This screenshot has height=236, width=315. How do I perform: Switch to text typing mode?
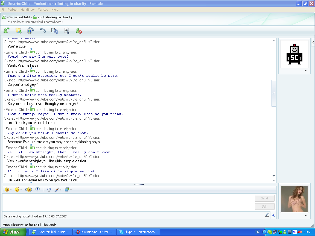coord(273,216)
